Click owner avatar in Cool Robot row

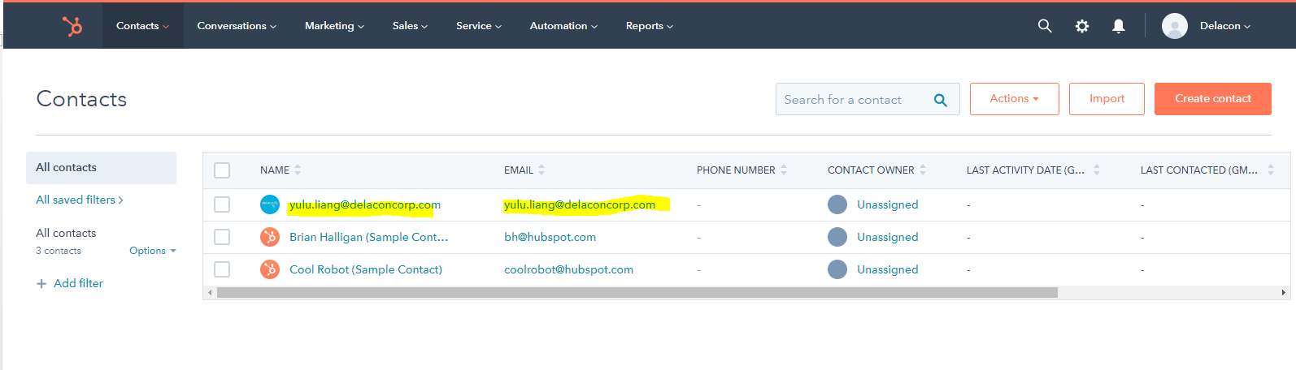[x=837, y=269]
